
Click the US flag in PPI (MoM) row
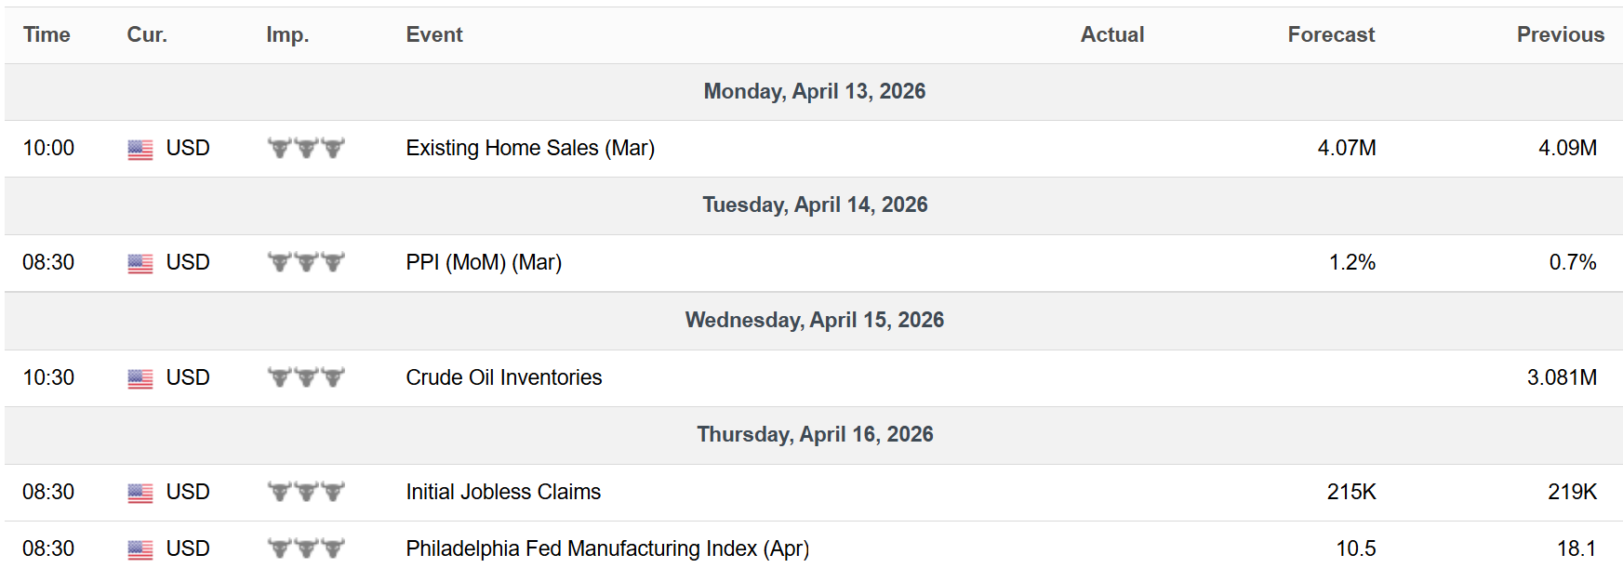[x=140, y=263]
